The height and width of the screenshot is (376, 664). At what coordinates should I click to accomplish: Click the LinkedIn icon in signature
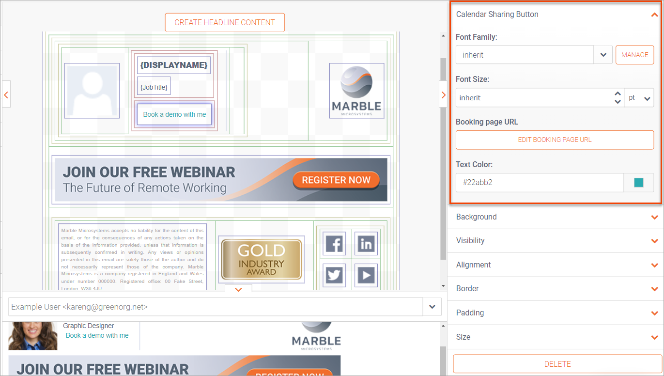[x=366, y=244]
